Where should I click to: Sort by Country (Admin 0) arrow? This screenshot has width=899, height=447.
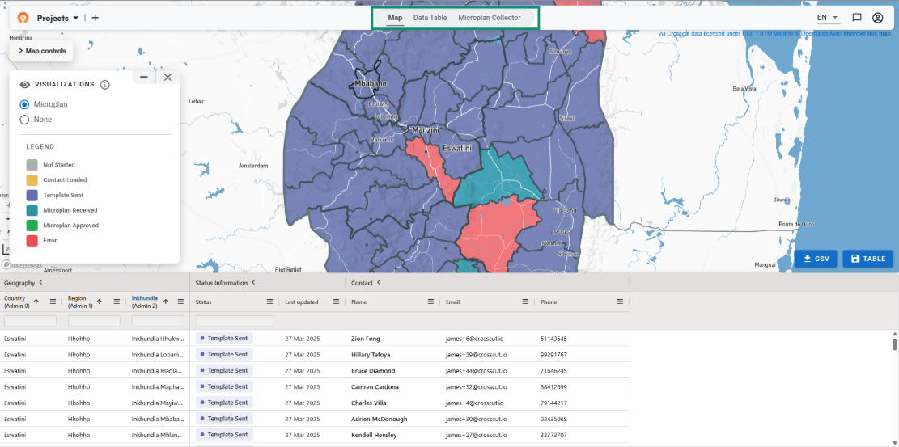36,302
